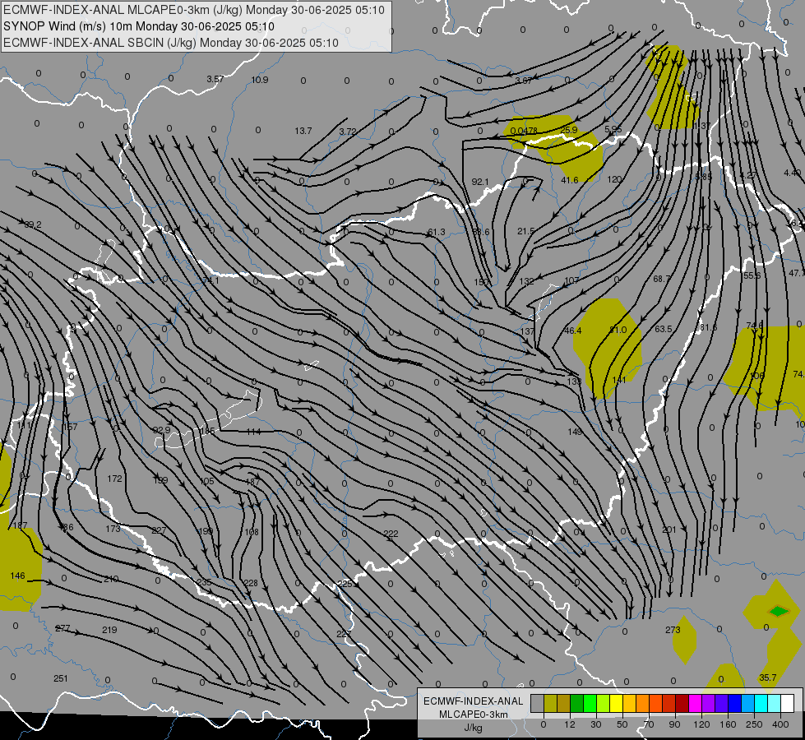The image size is (805, 740).
Task: Select the map value 3.57
Action: click(x=215, y=79)
